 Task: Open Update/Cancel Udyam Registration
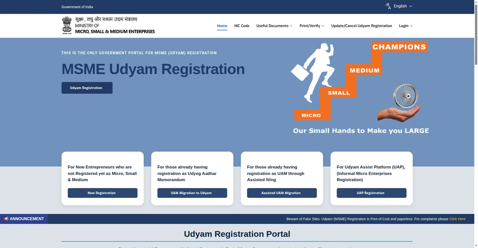coord(362,26)
